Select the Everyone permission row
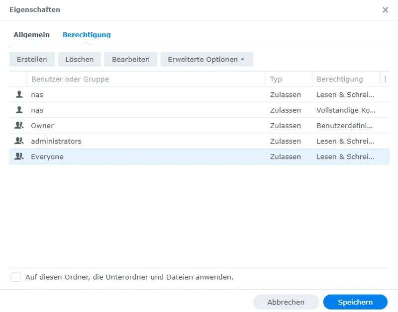398x312 pixels. click(x=149, y=156)
